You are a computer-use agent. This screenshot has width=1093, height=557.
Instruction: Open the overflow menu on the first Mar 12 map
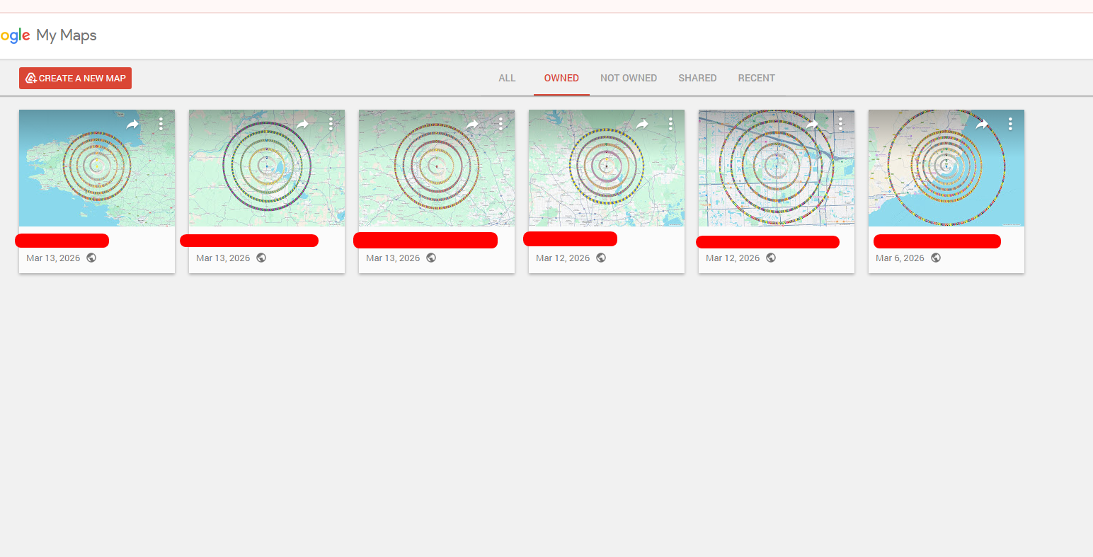[x=670, y=123]
